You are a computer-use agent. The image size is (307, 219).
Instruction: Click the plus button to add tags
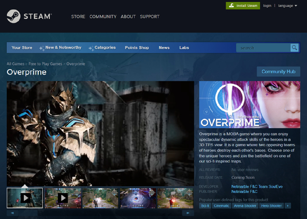pos(287,206)
